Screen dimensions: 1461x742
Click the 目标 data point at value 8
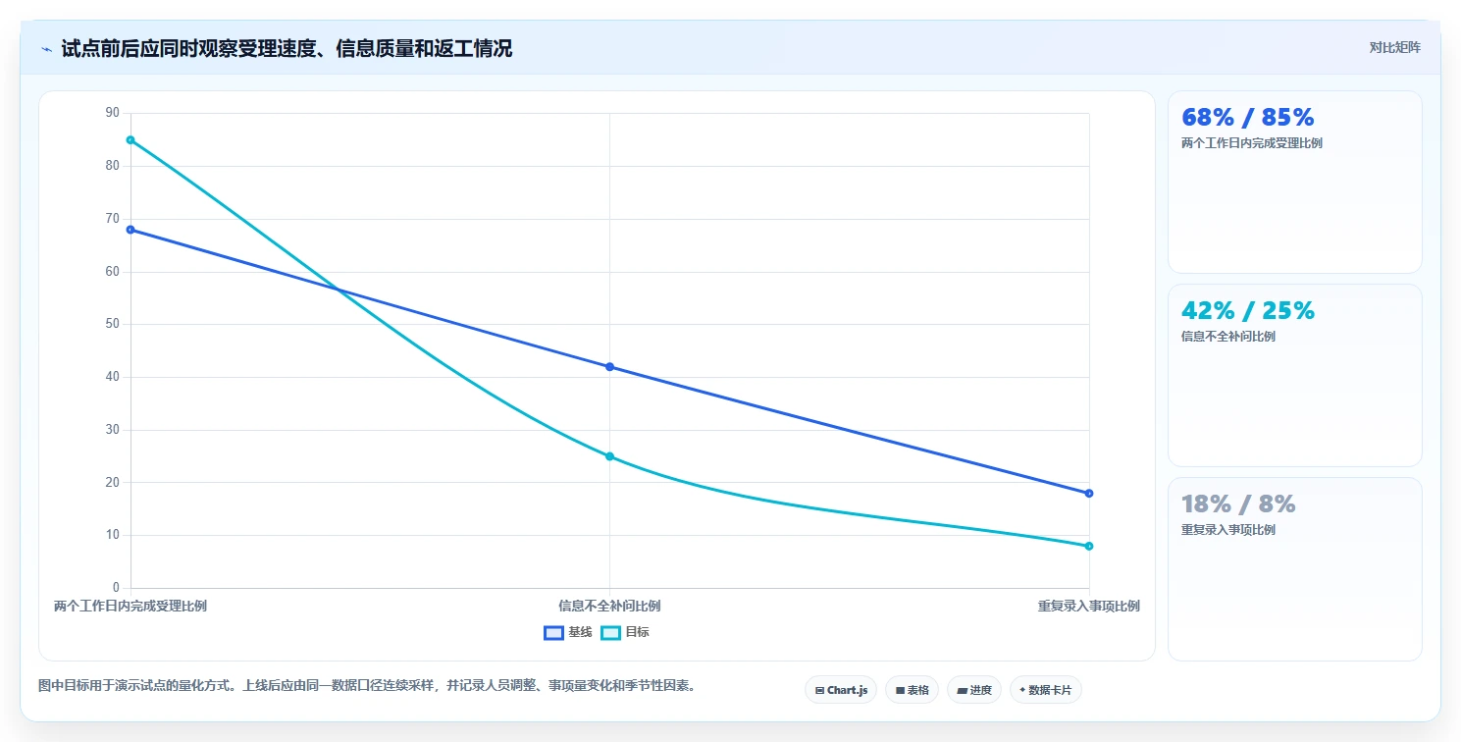pyautogui.click(x=1089, y=546)
